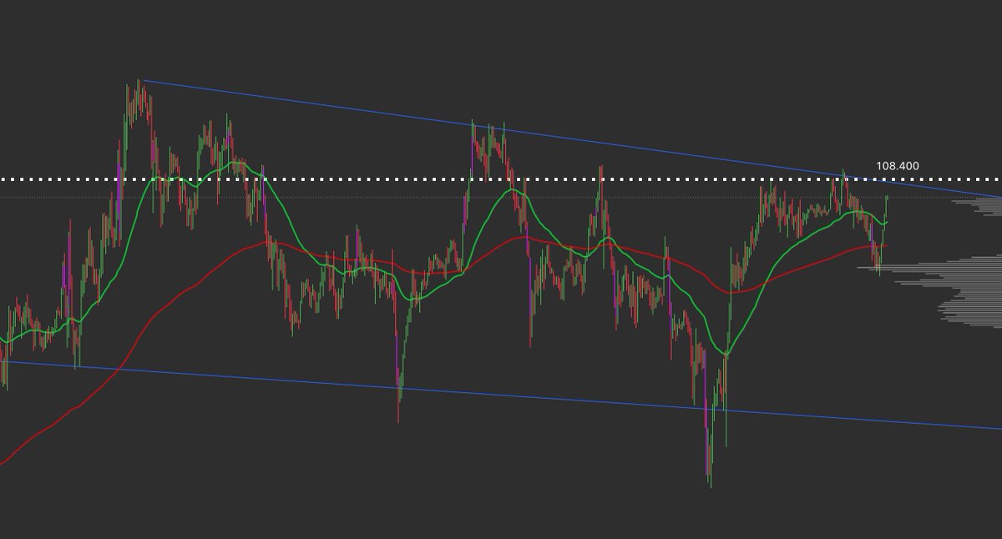Click the 108.400 price label
This screenshot has width=1002, height=539.
pos(898,166)
